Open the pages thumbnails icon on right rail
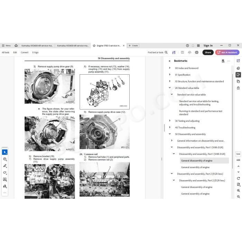242x242 pixels. coord(238,81)
